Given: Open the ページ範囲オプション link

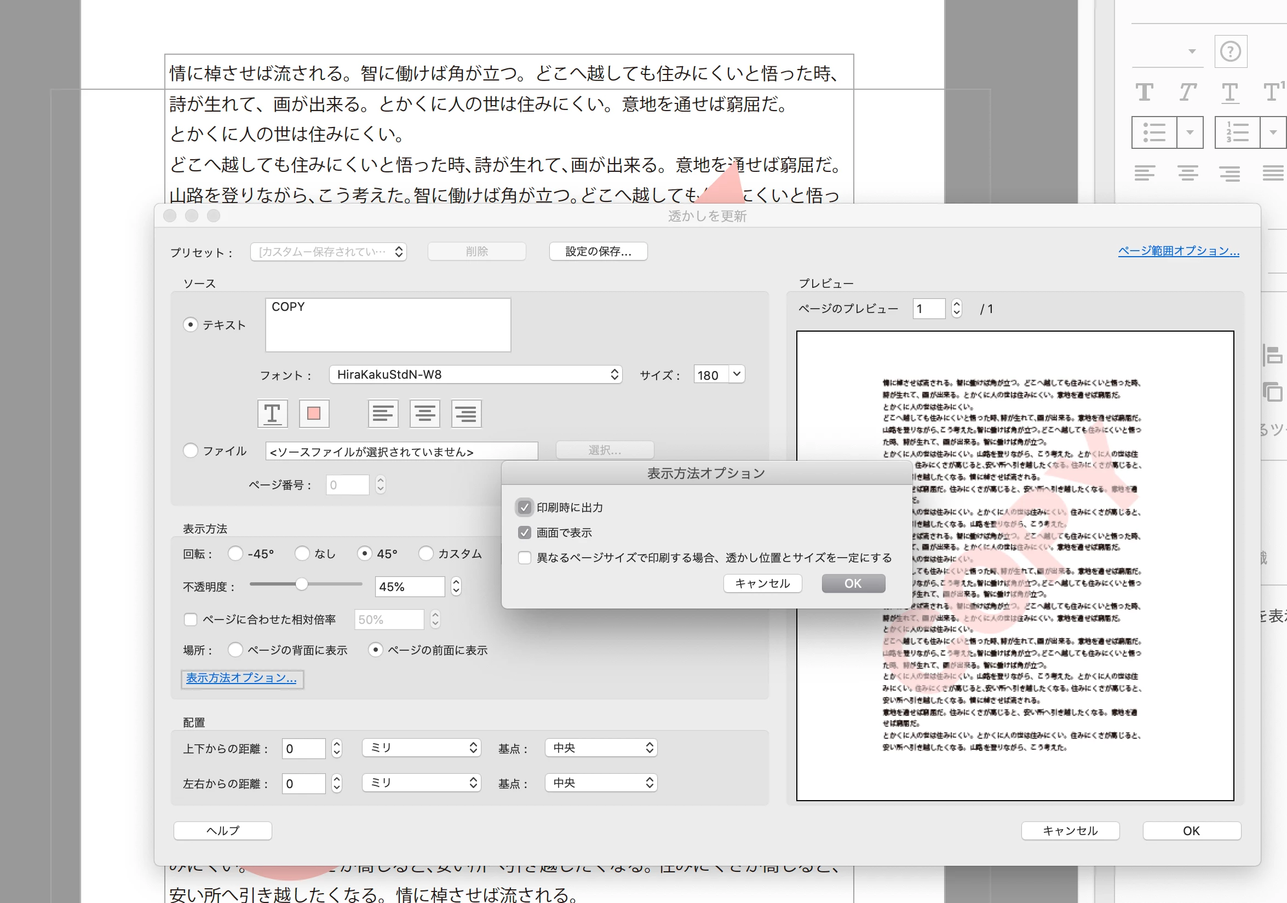Looking at the screenshot, I should click(1178, 251).
